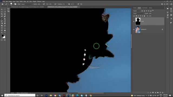Click the search icon at top right
This screenshot has width=173, height=97.
pyautogui.click(x=165, y=4)
